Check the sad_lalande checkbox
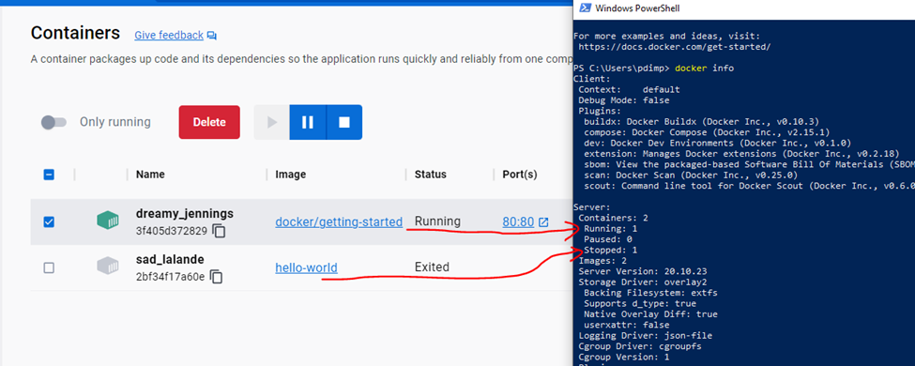The image size is (915, 366). pyautogui.click(x=49, y=267)
